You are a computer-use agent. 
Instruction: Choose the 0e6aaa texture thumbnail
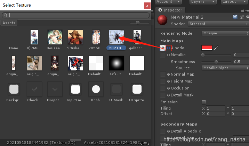[55, 37]
